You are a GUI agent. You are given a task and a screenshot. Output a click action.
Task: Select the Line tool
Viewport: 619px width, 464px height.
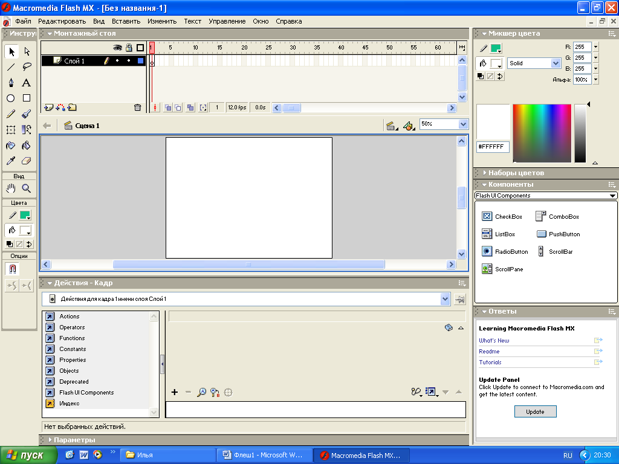11,66
